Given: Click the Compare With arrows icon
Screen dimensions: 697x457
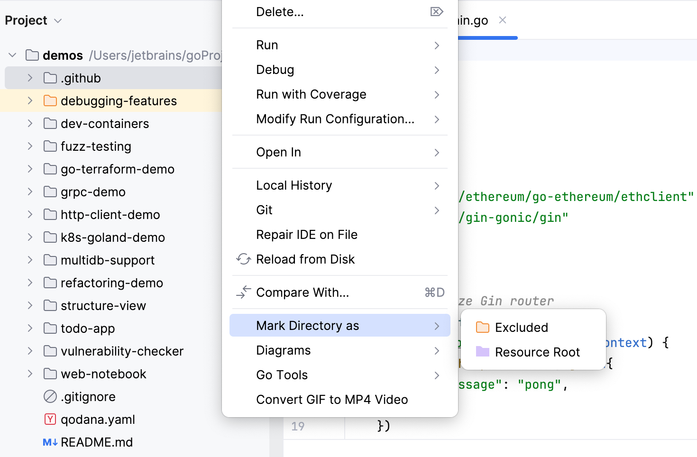Looking at the screenshot, I should (x=243, y=292).
